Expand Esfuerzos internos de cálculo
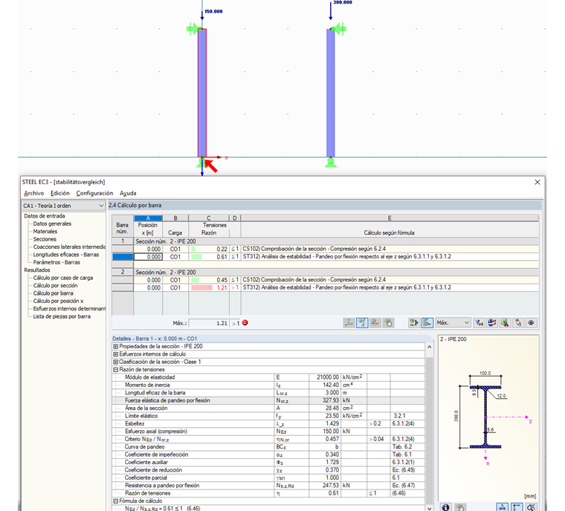The height and width of the screenshot is (511, 565). [116, 354]
